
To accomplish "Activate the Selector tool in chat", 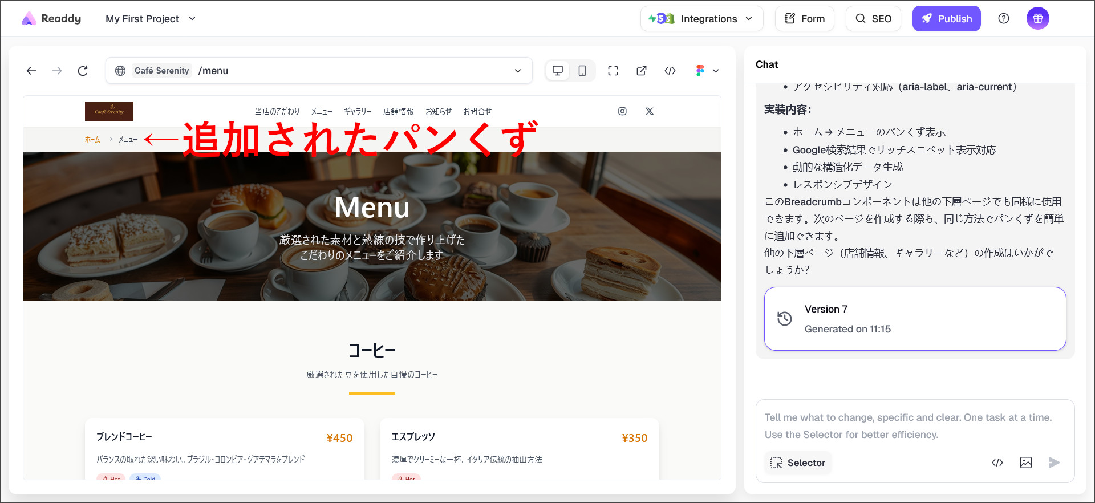I will tap(798, 463).
